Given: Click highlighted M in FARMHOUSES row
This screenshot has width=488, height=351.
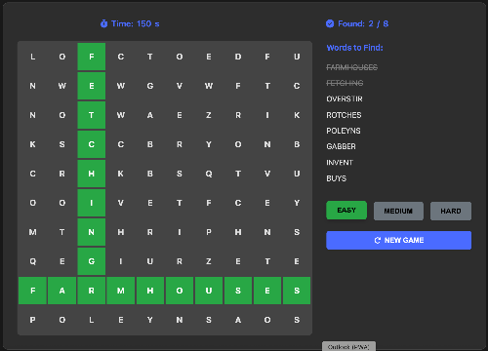Looking at the screenshot, I should click(x=121, y=291).
